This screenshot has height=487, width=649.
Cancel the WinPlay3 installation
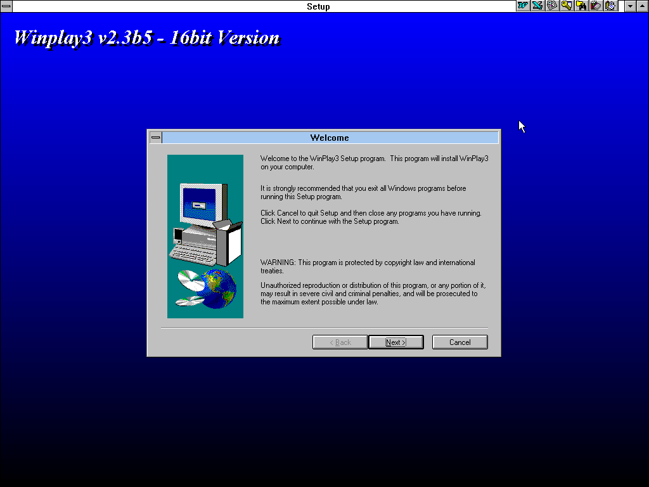click(459, 342)
